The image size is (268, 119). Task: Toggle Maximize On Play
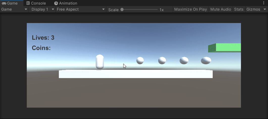pos(190,9)
